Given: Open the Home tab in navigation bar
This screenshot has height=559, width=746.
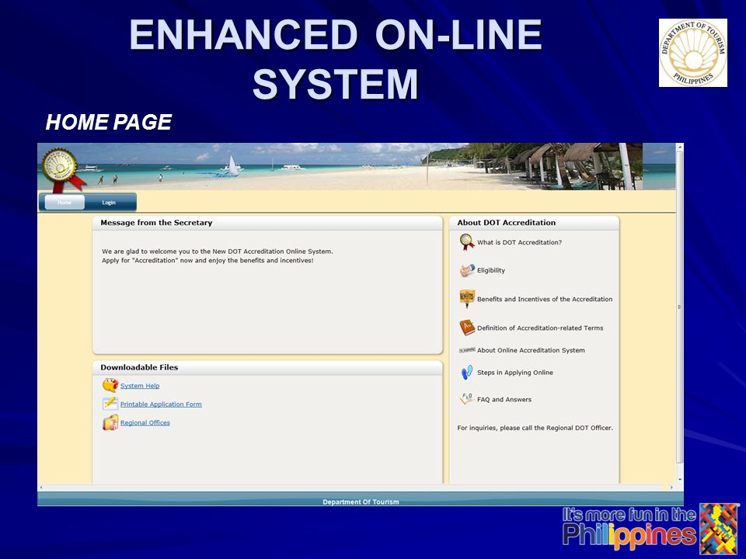Looking at the screenshot, I should pyautogui.click(x=64, y=203).
